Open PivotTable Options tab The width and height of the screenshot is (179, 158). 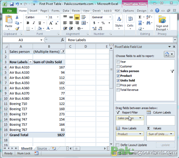(x=128, y=11)
